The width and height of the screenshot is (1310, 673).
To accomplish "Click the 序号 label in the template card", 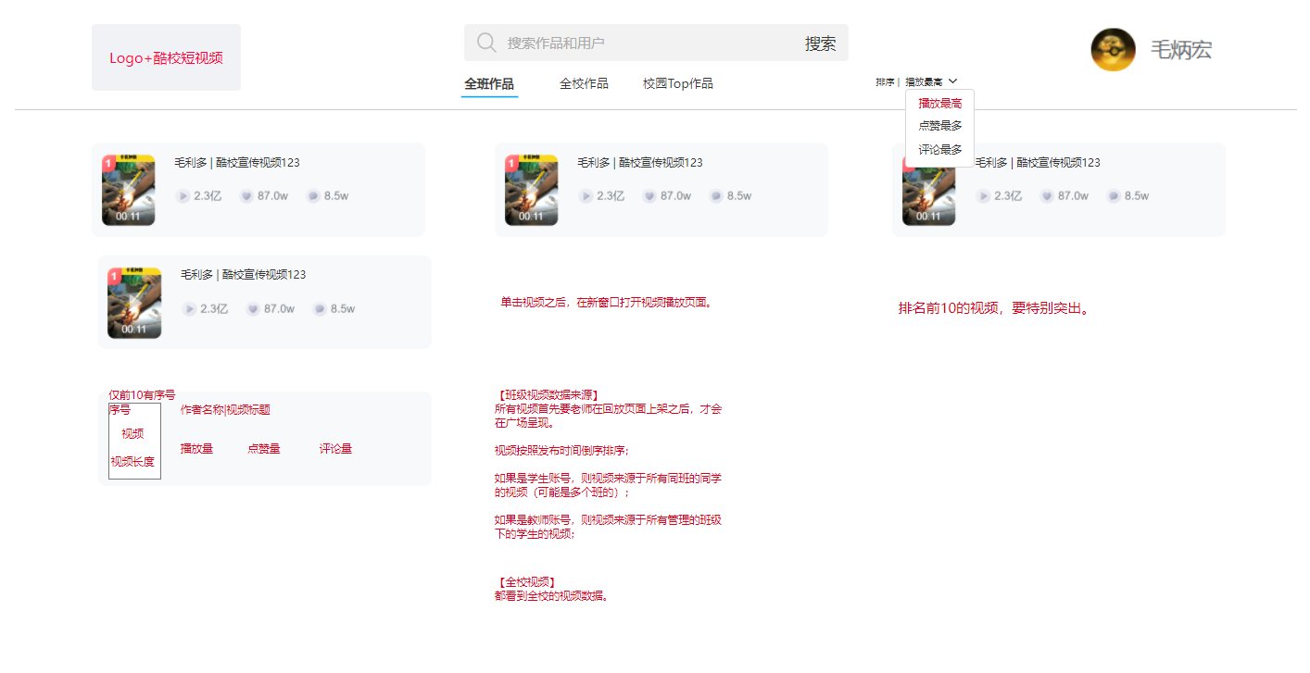I will pyautogui.click(x=120, y=409).
